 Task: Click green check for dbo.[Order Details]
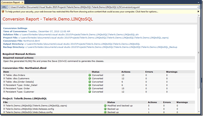89,82
